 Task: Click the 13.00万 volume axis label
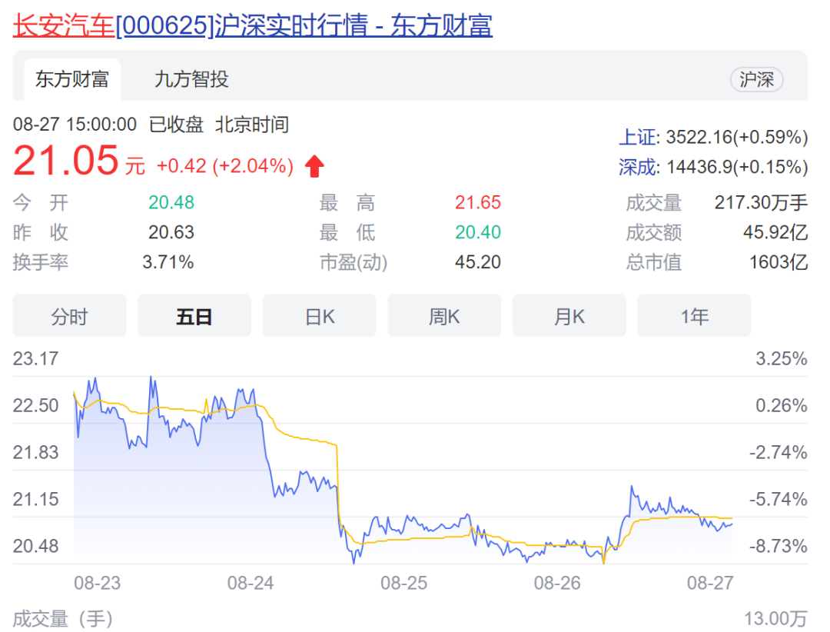click(x=776, y=619)
